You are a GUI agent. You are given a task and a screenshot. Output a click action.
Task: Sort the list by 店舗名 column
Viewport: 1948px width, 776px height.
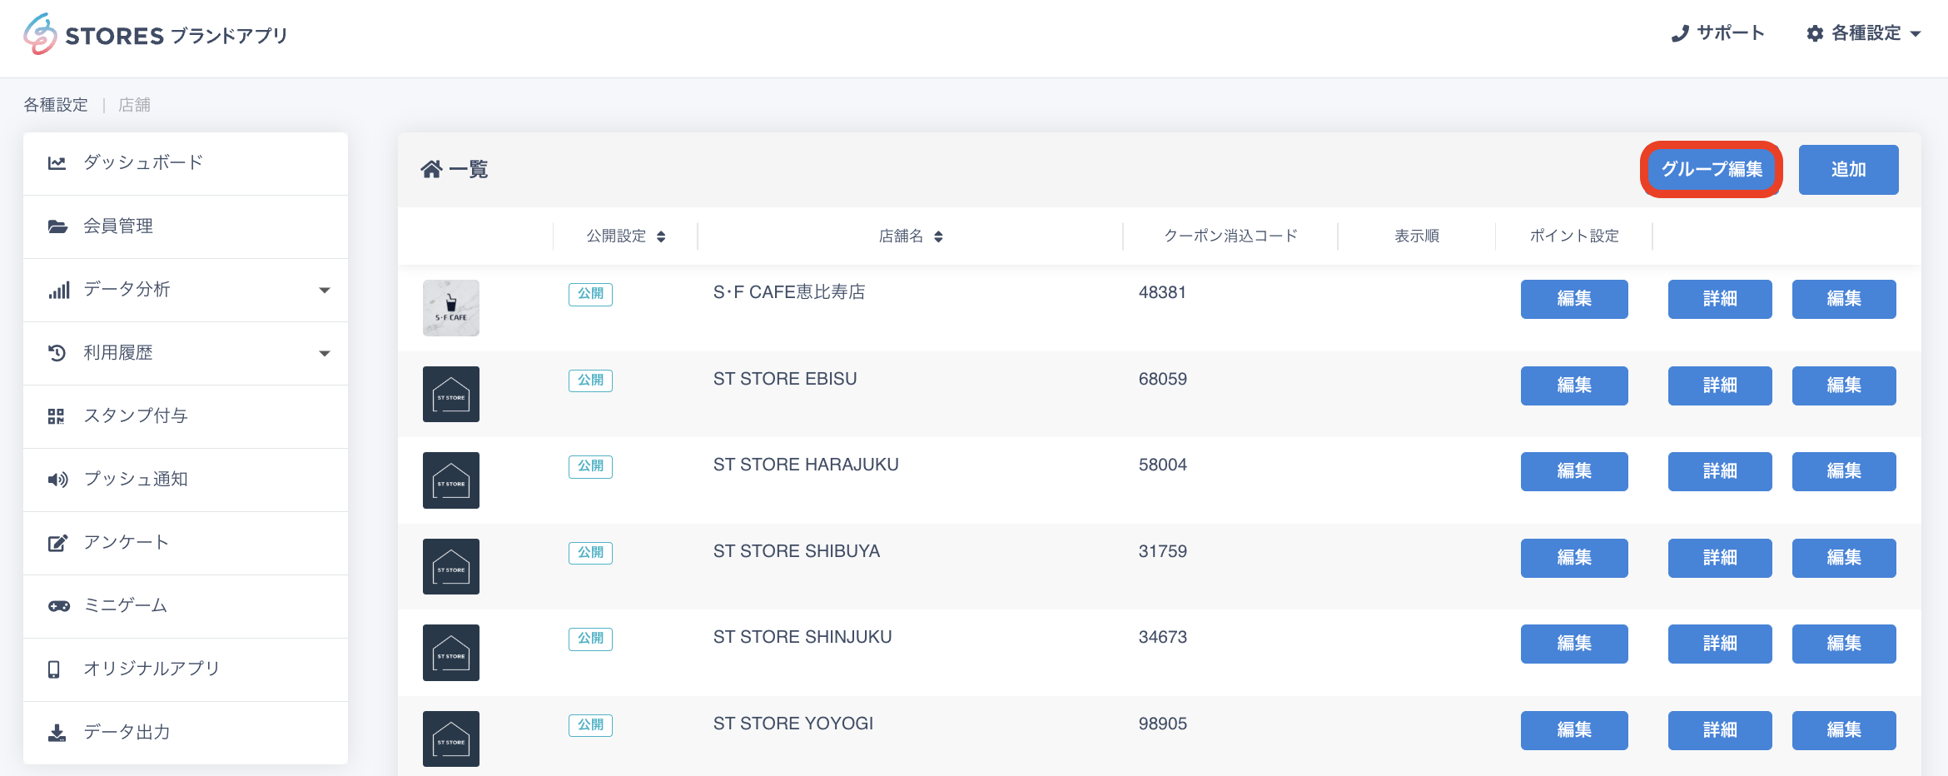[911, 236]
